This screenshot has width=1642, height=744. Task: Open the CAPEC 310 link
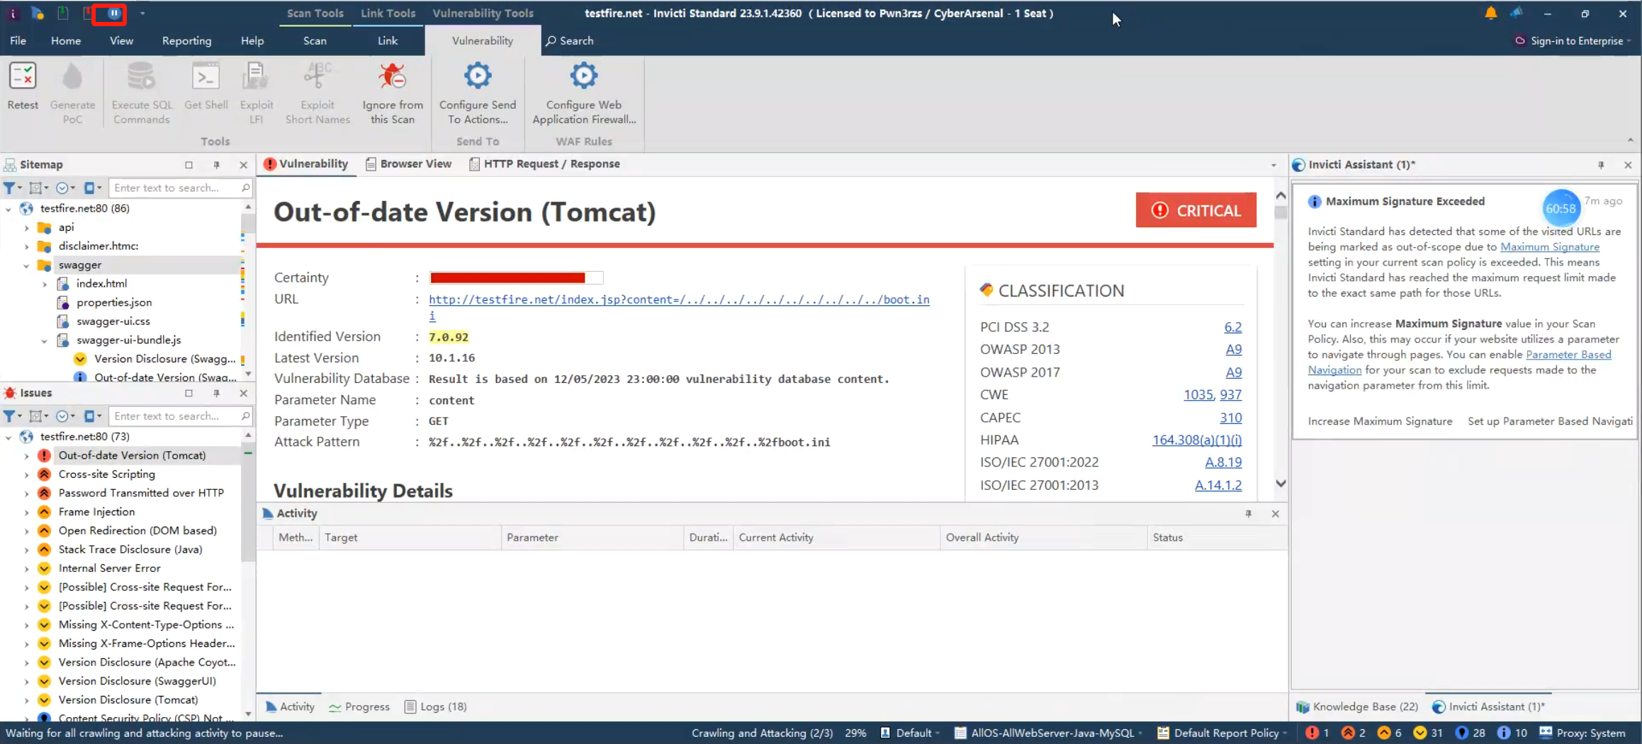click(x=1231, y=418)
